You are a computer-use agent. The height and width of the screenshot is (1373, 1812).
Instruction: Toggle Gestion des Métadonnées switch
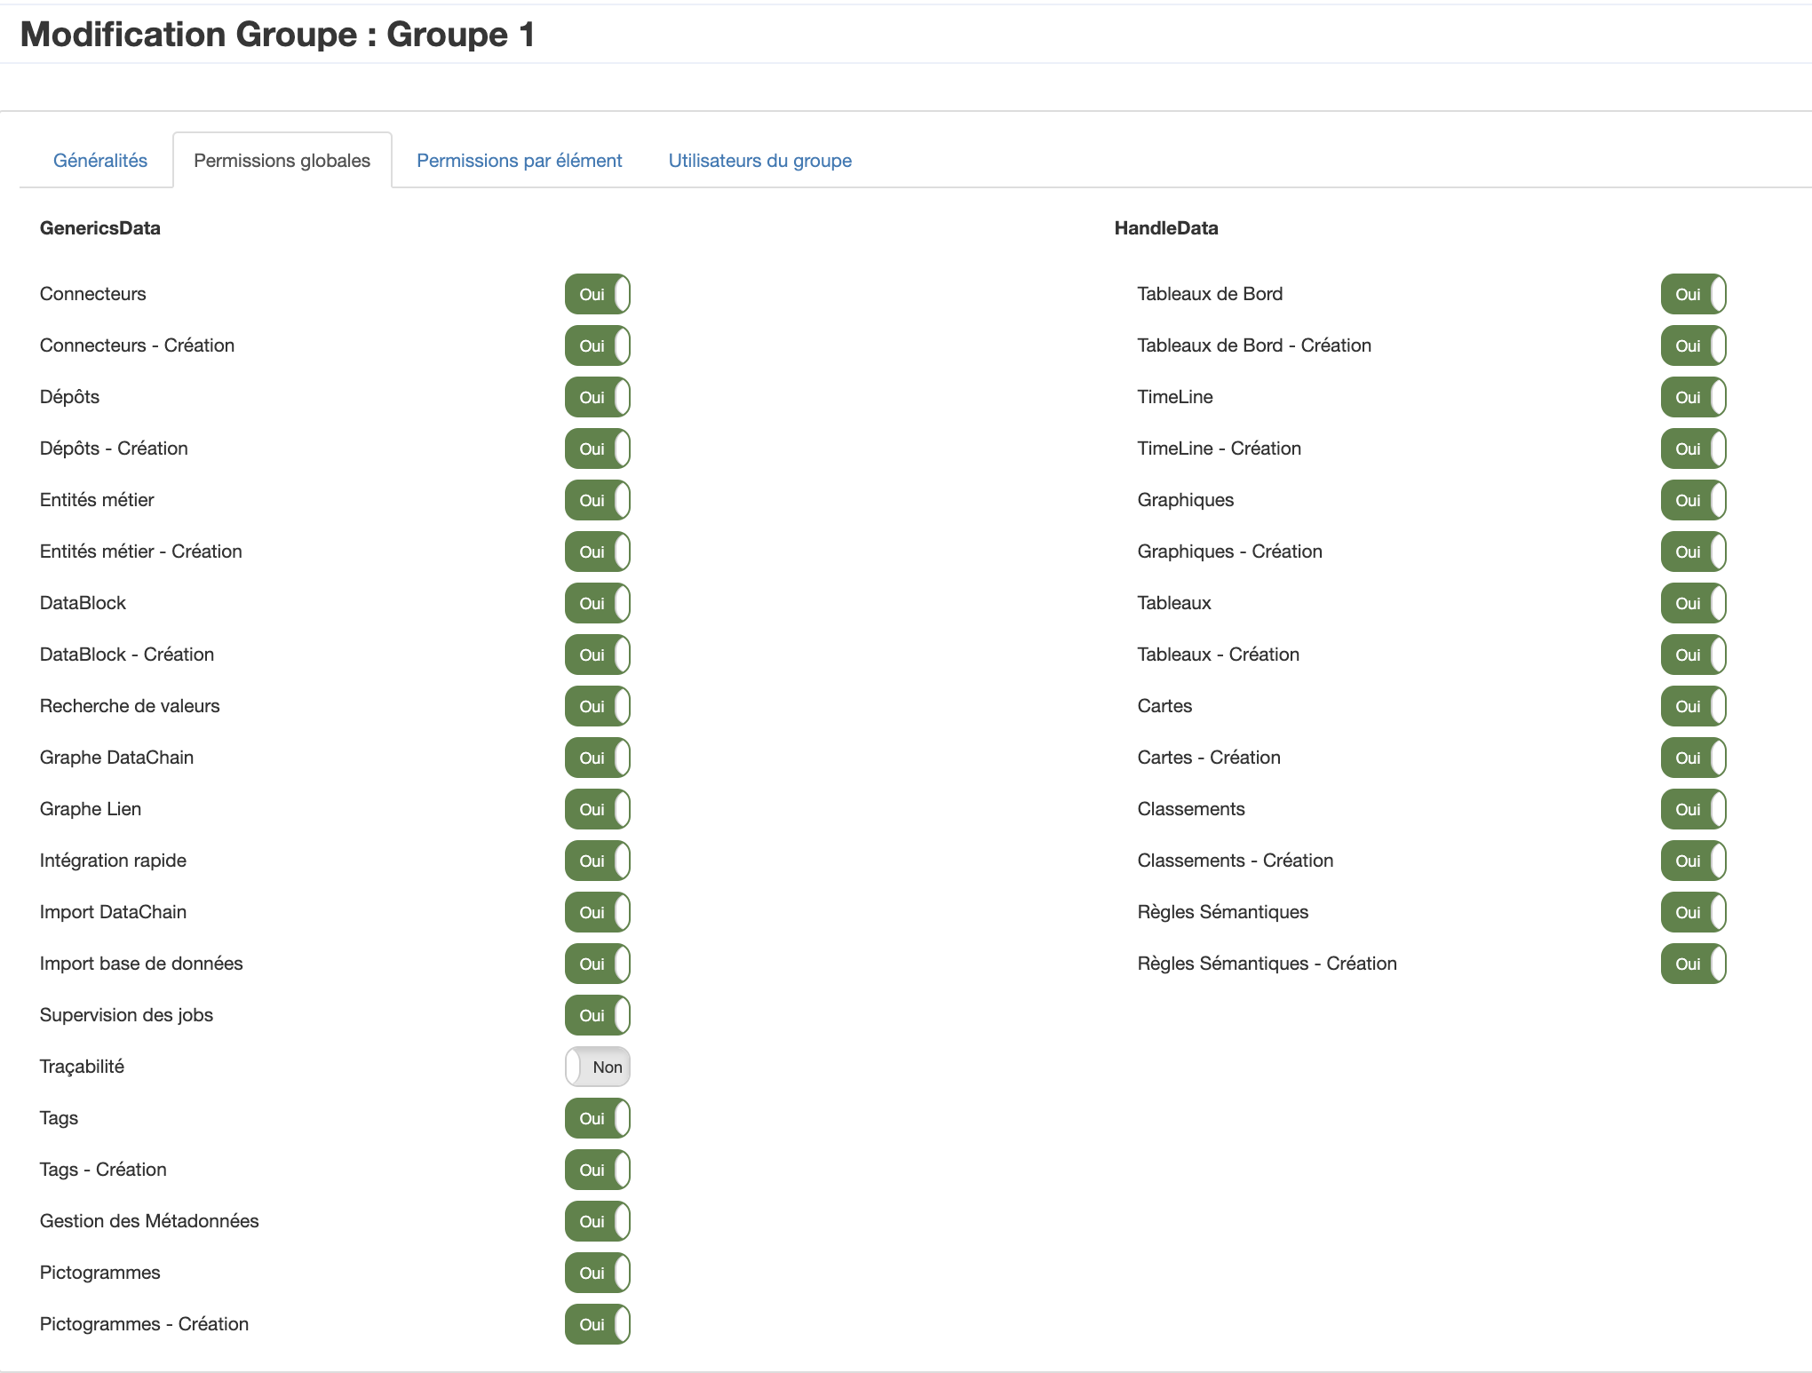tap(597, 1221)
